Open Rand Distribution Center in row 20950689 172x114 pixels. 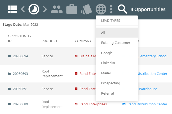point(147,104)
